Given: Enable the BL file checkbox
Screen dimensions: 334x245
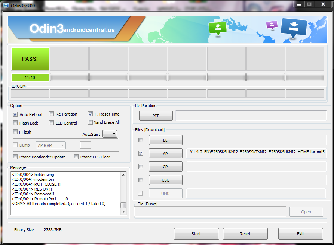Looking at the screenshot, I should 141,140.
